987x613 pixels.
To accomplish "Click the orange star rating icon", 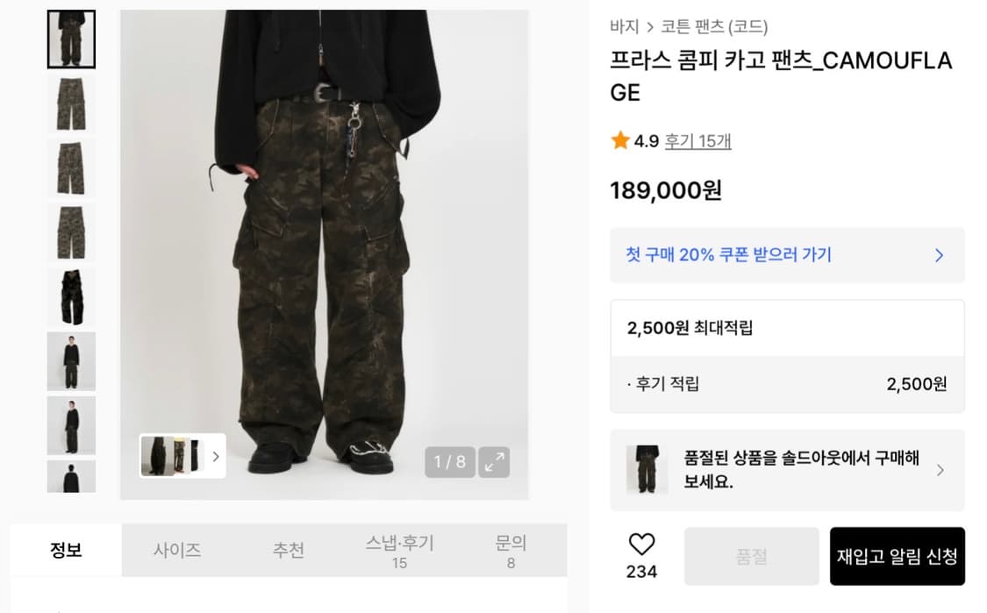I will point(620,140).
